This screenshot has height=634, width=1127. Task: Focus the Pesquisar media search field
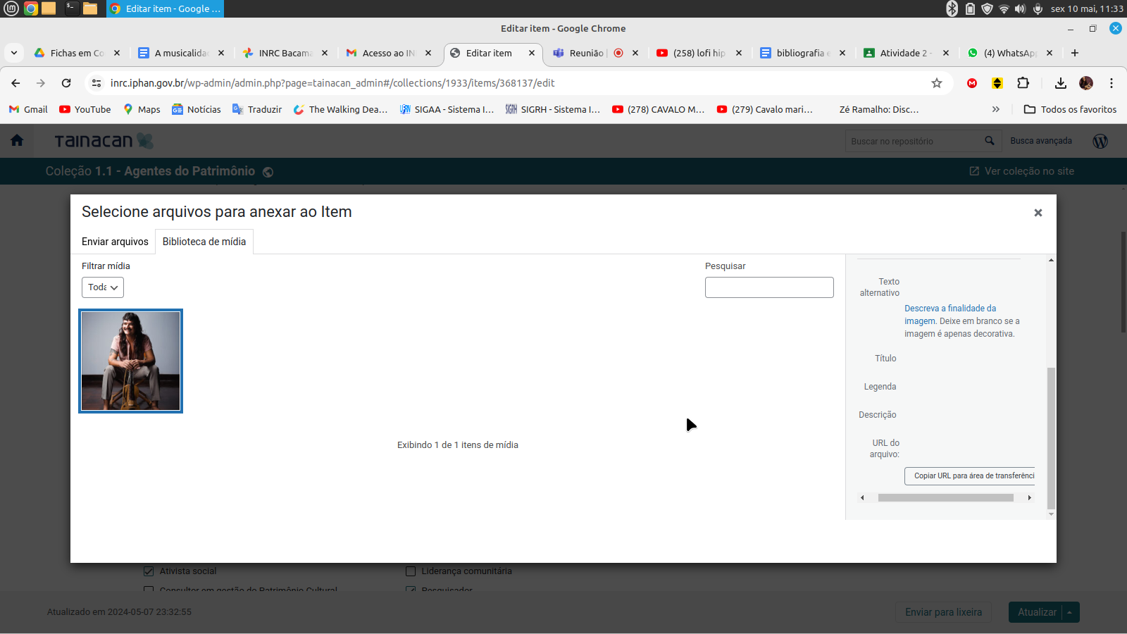pyautogui.click(x=769, y=287)
